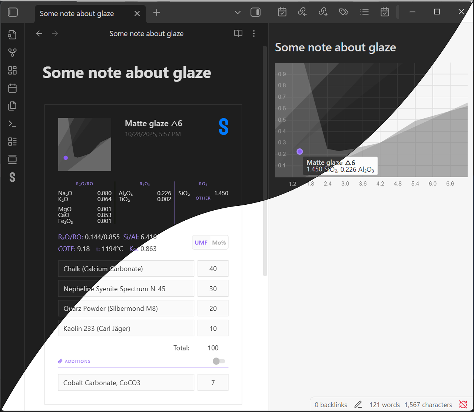Click the 't: 1194°C' temperature value

coord(109,249)
